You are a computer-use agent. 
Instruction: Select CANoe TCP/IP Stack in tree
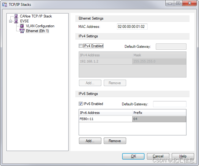coord(36,16)
